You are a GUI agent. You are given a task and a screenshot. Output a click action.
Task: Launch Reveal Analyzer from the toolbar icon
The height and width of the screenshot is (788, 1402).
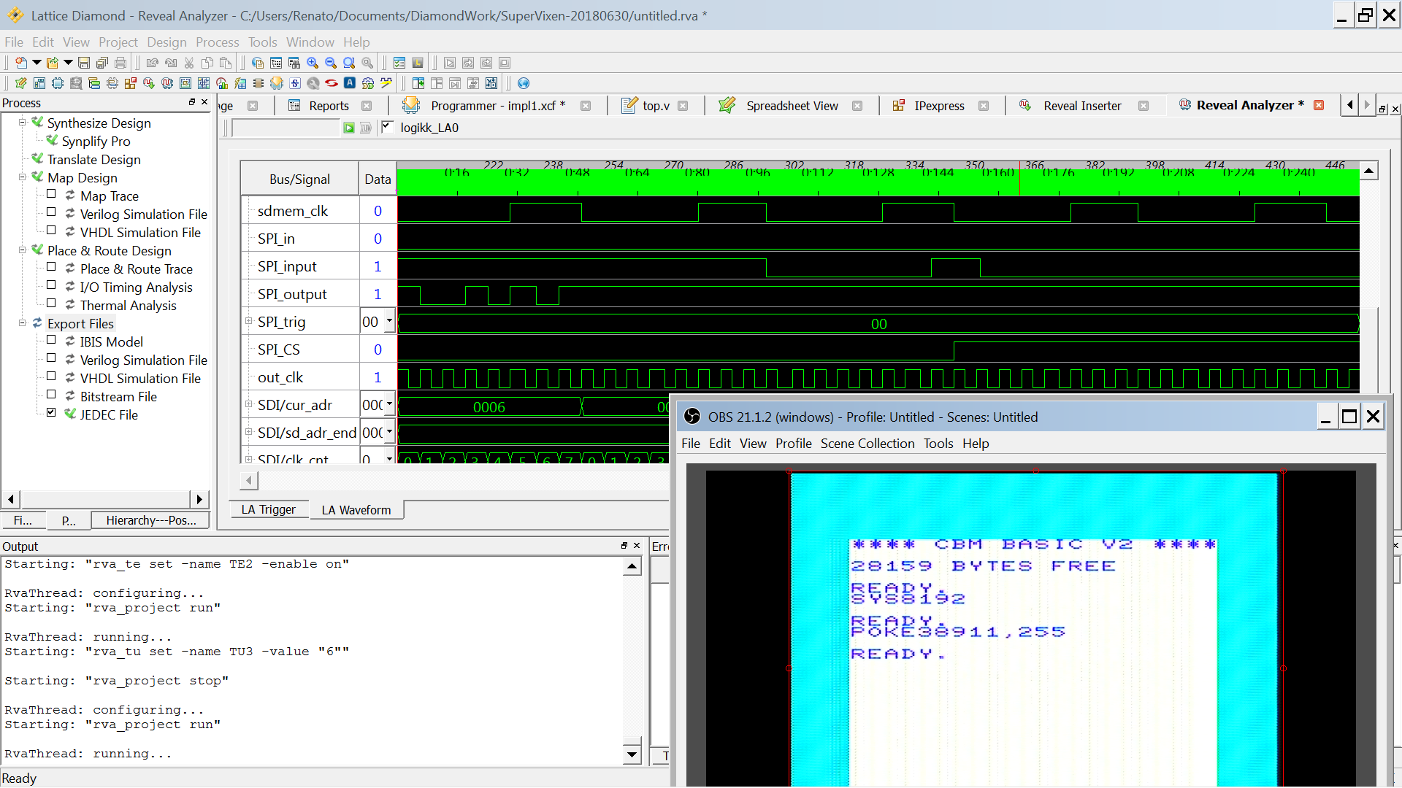(167, 83)
